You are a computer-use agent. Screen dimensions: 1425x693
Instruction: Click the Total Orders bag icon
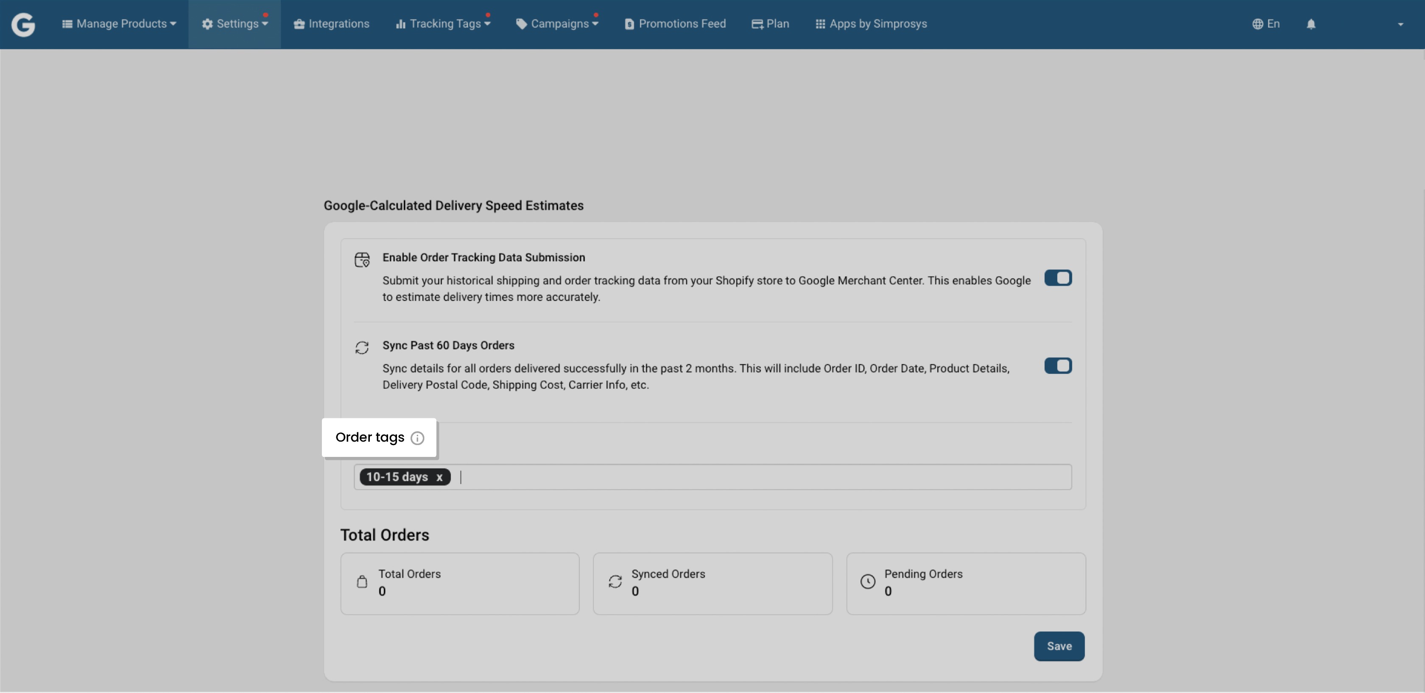coord(362,582)
